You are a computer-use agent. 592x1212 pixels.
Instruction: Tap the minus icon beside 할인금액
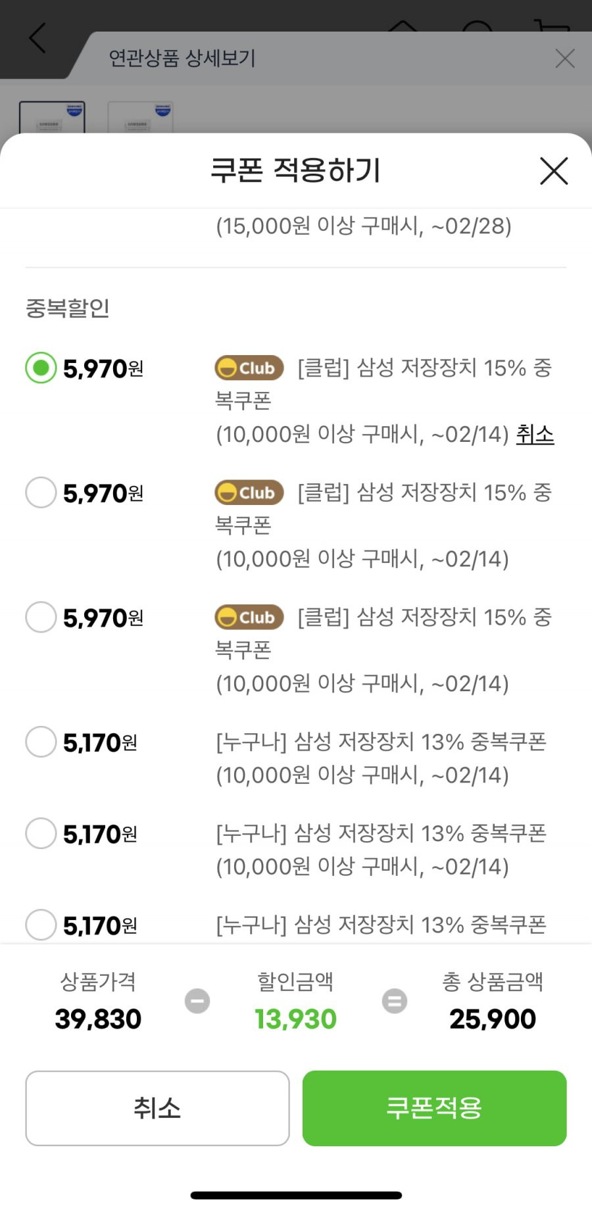[197, 1001]
